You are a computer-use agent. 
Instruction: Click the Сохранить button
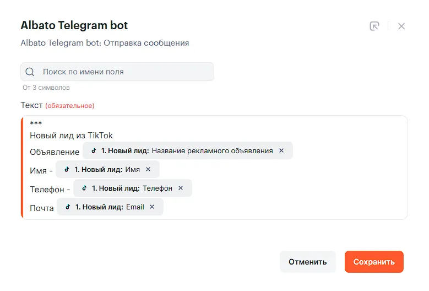[x=374, y=262]
